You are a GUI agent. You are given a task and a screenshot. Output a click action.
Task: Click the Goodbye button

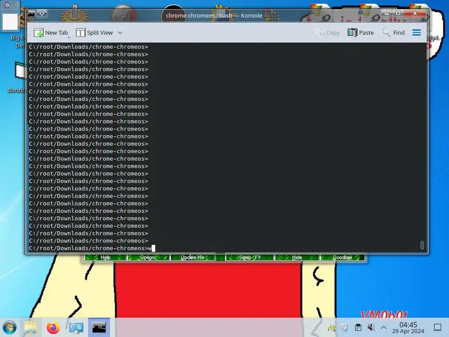click(x=342, y=257)
